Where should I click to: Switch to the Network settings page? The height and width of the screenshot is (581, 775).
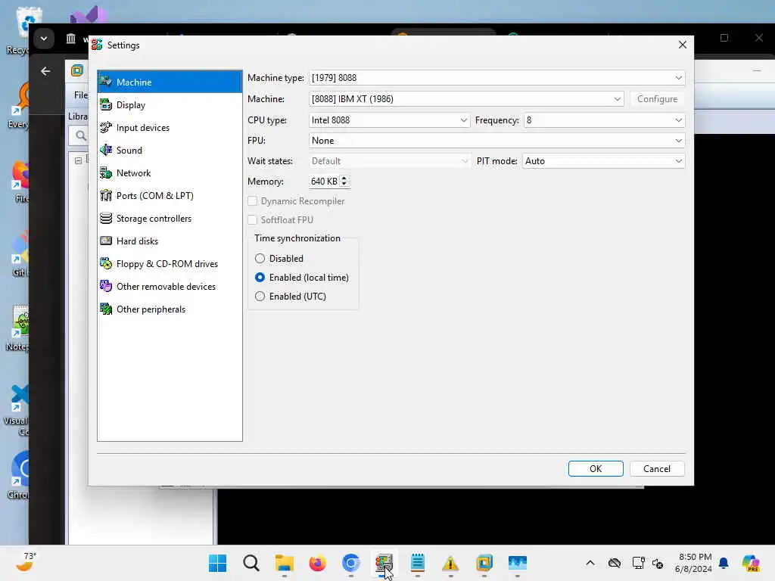pyautogui.click(x=170, y=173)
